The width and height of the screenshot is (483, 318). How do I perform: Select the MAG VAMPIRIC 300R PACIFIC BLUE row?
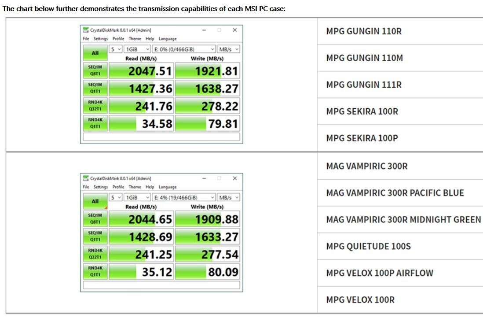click(400, 193)
